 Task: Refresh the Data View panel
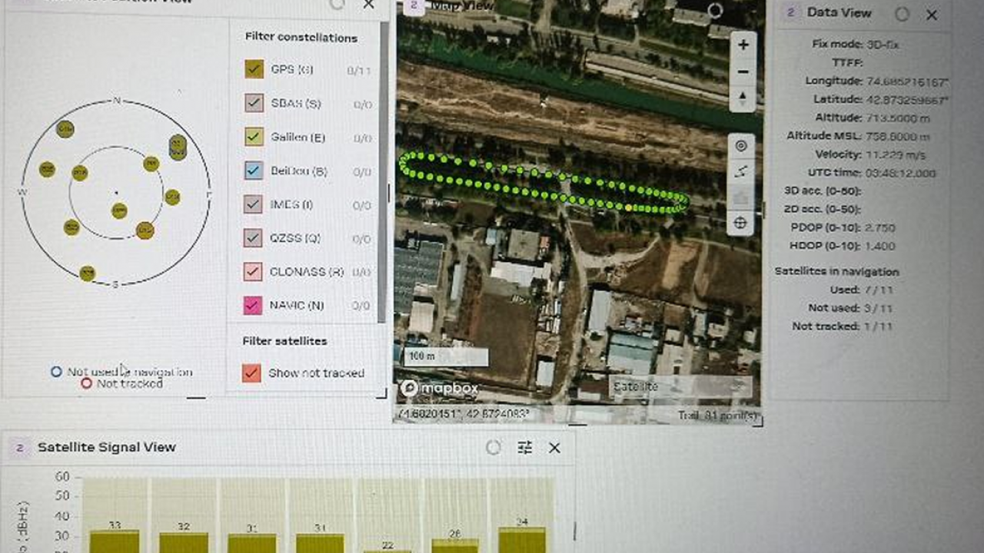coord(903,14)
